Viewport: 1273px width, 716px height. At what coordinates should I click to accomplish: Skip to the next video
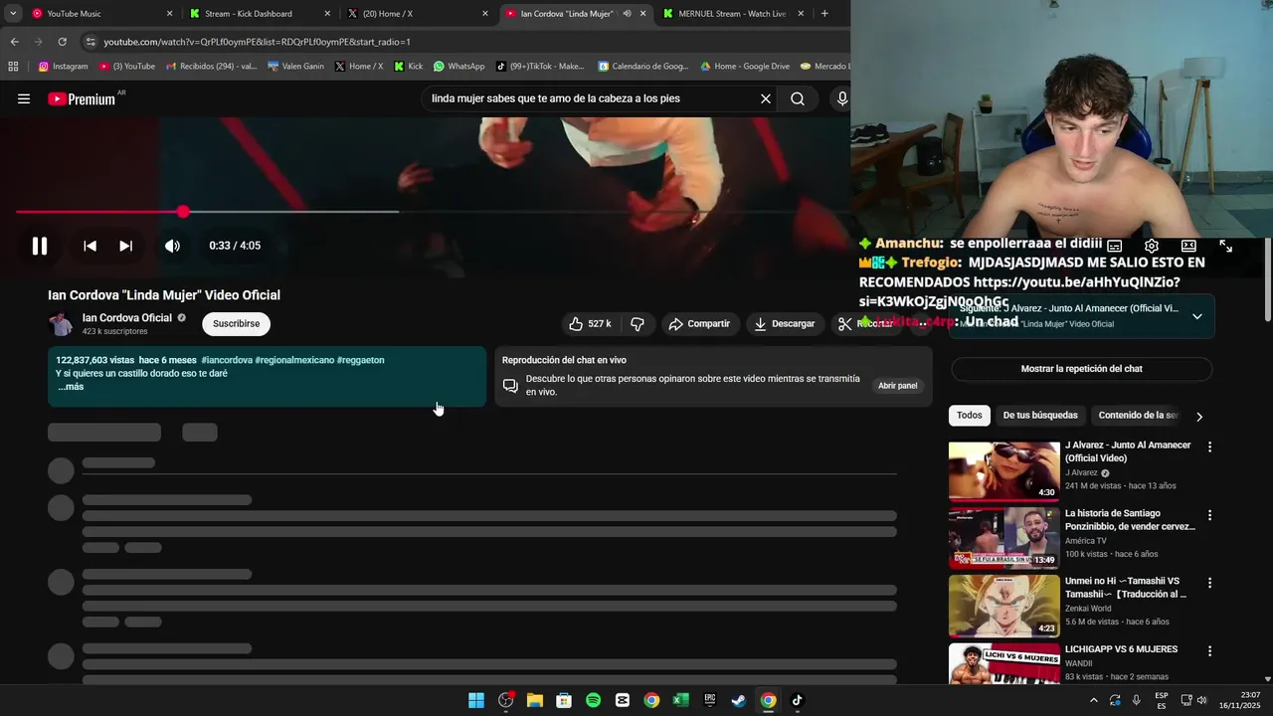(126, 246)
